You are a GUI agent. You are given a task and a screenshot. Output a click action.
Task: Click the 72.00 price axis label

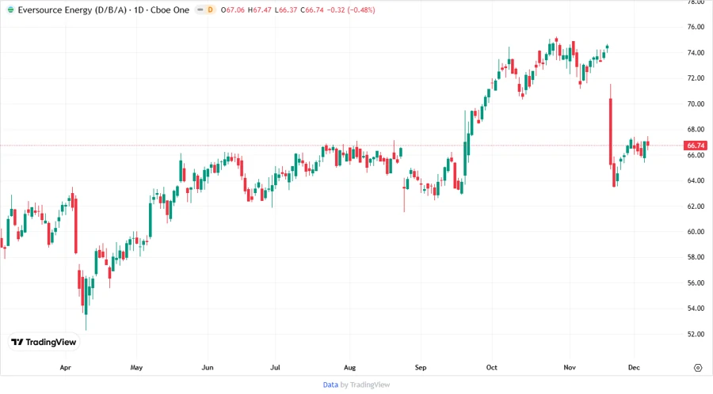[x=696, y=78]
